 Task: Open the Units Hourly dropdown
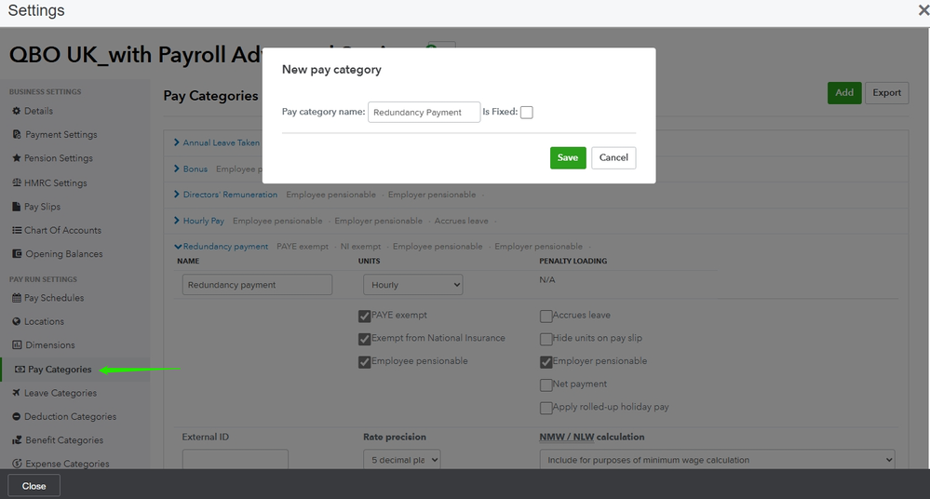coord(412,285)
